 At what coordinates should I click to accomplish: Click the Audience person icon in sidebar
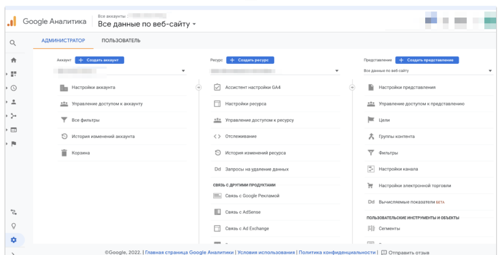point(14,102)
